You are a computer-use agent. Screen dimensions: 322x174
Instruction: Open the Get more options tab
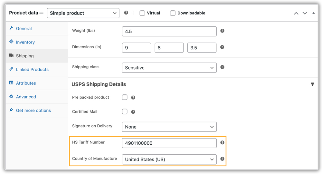tap(37, 111)
